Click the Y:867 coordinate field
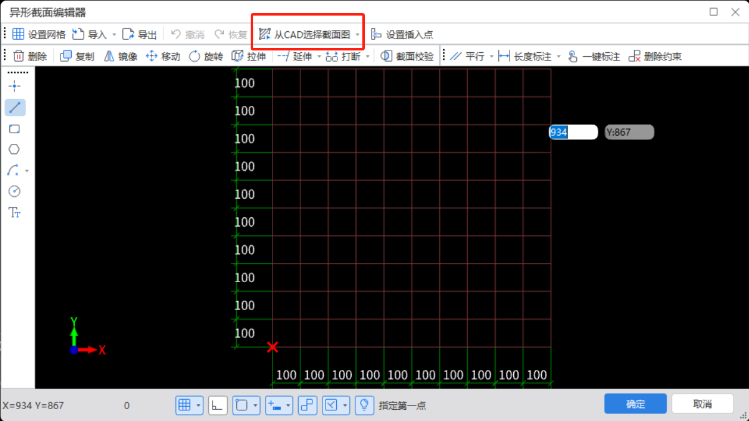 pyautogui.click(x=629, y=132)
